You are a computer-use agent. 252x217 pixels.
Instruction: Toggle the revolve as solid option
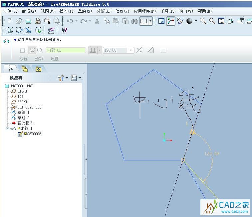23,50
